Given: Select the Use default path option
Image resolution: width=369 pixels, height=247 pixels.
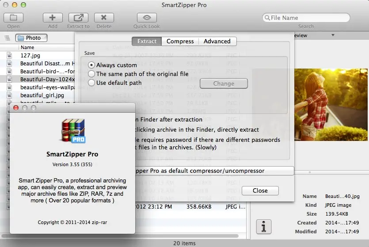Looking at the screenshot, I should click(91, 83).
